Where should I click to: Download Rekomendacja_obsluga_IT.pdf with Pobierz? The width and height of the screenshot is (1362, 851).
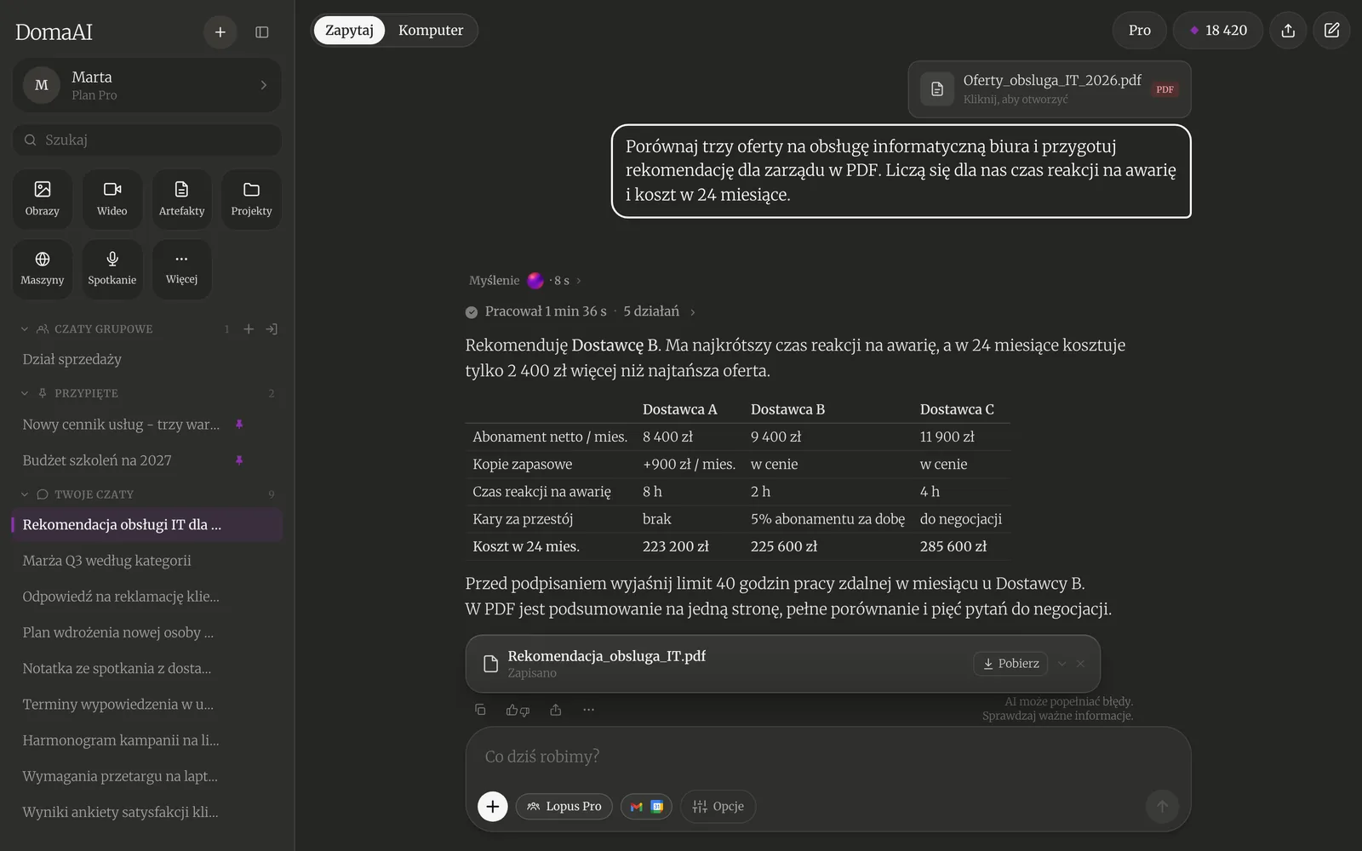pyautogui.click(x=1011, y=664)
